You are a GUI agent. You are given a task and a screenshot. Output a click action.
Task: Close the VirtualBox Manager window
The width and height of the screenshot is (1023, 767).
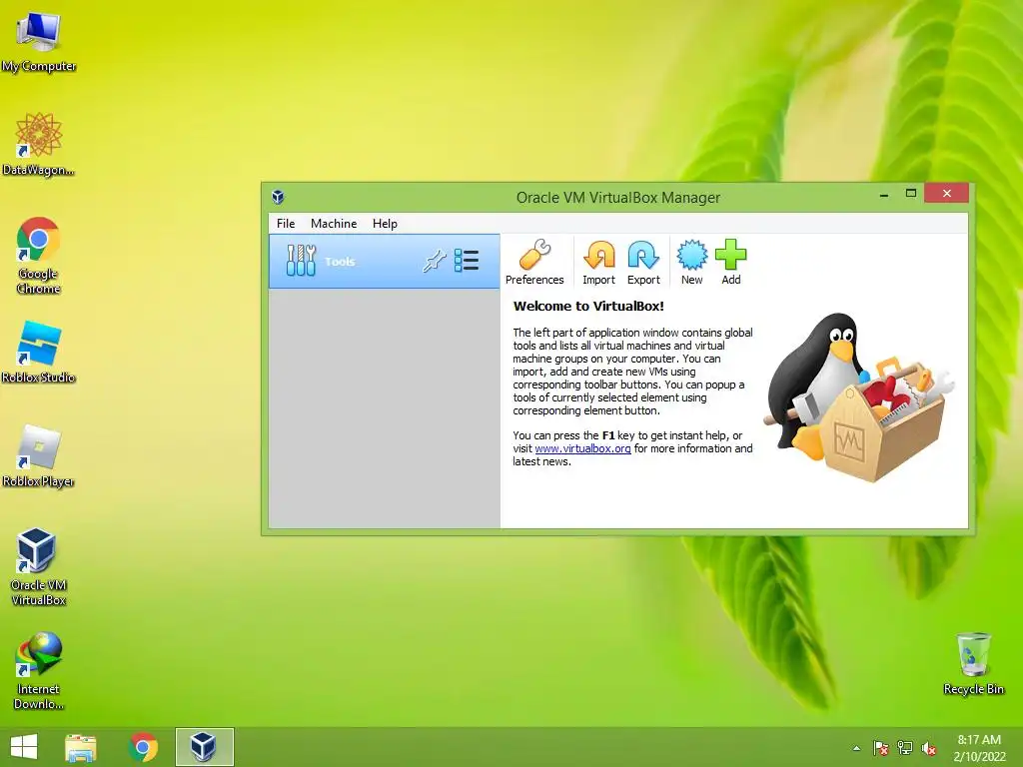click(x=947, y=194)
